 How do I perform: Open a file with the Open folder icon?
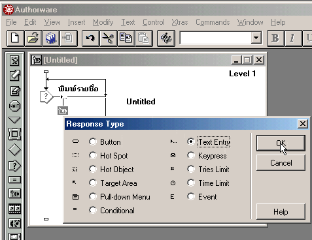33,38
